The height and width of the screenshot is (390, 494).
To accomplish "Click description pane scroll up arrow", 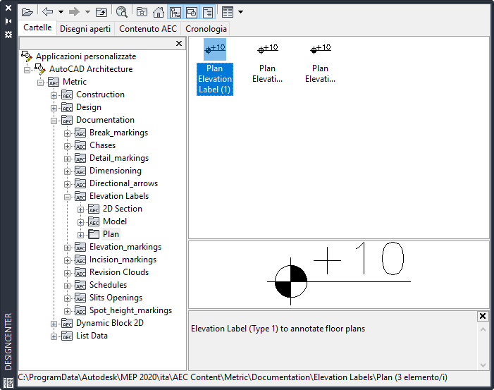I will click(x=483, y=330).
